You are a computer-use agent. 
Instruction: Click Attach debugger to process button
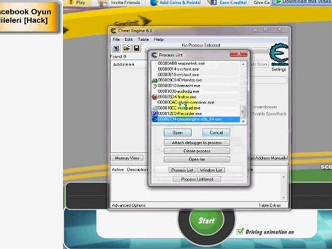click(x=197, y=143)
